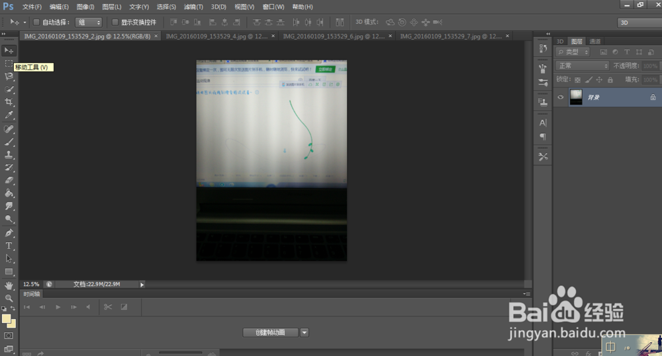Image resolution: width=662 pixels, height=356 pixels.
Task: Close the IMG_20160109_153529_2.jpg tab
Action: (156, 36)
